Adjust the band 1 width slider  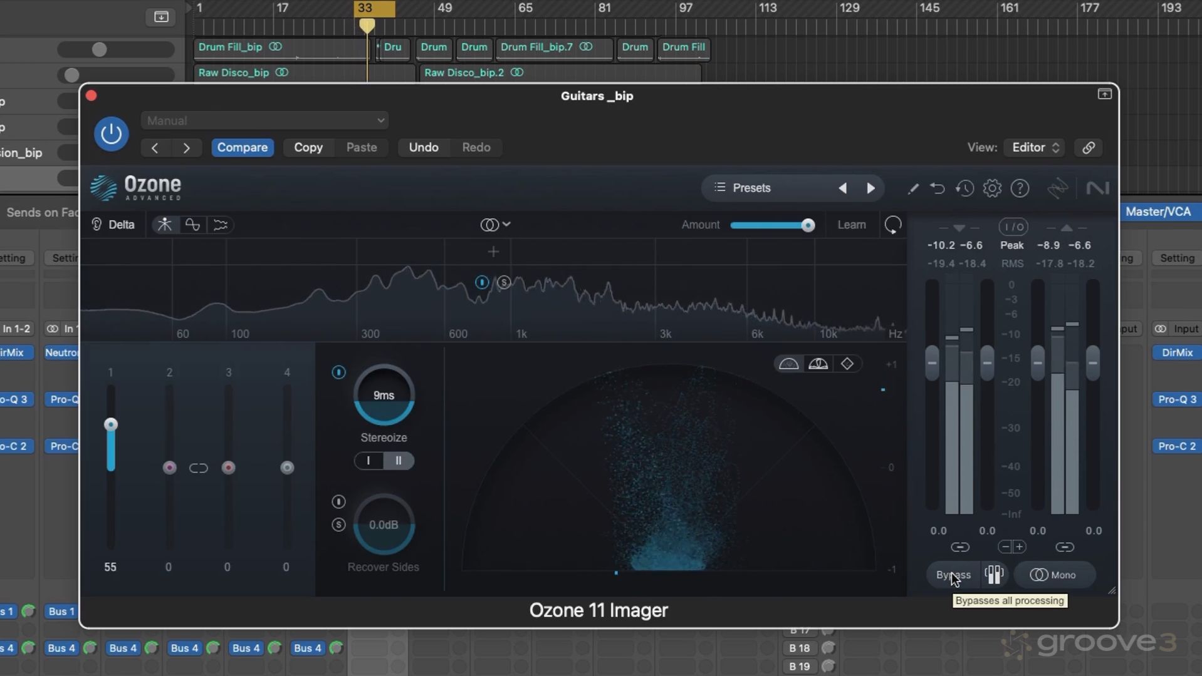(x=111, y=425)
